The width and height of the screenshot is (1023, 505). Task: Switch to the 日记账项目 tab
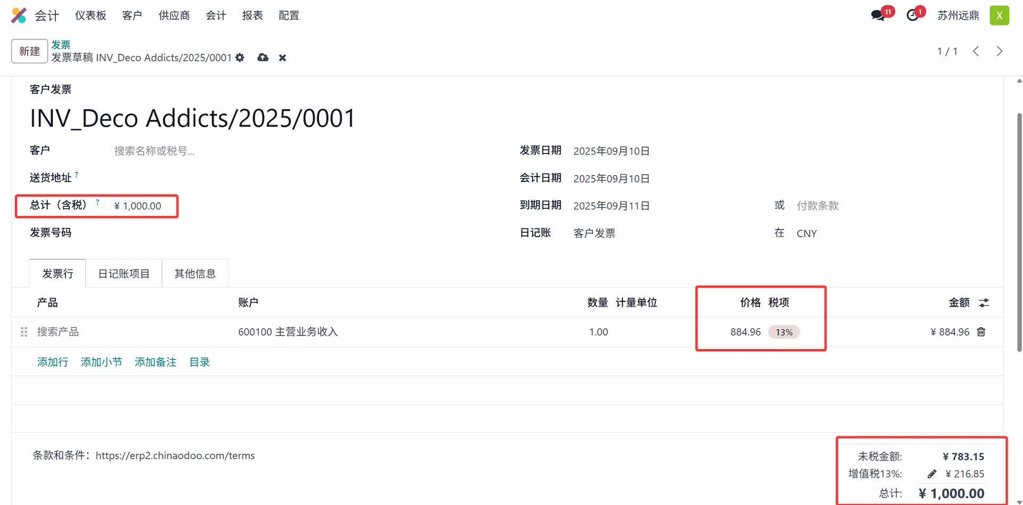point(124,274)
